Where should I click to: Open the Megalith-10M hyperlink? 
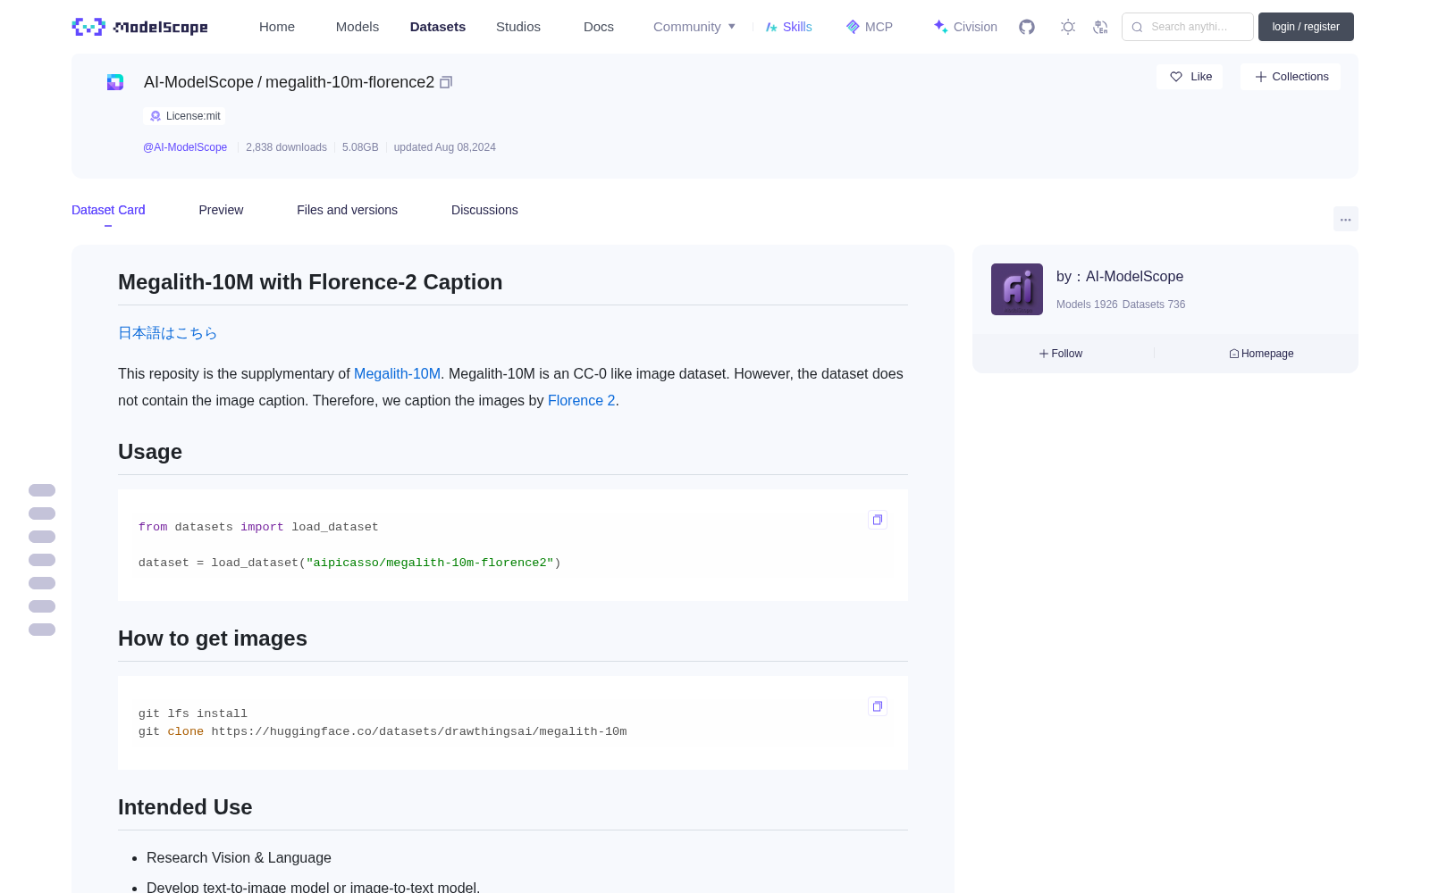click(x=397, y=373)
